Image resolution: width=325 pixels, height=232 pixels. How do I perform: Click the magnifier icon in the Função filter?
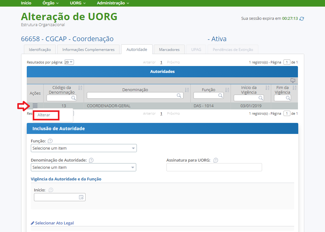(x=221, y=95)
